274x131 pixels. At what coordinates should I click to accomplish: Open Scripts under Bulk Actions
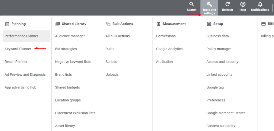click(x=111, y=62)
